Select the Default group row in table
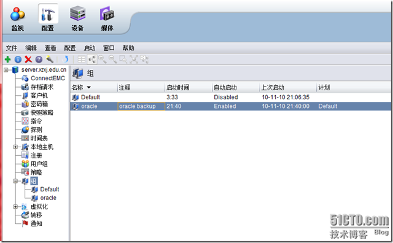 (x=231, y=97)
